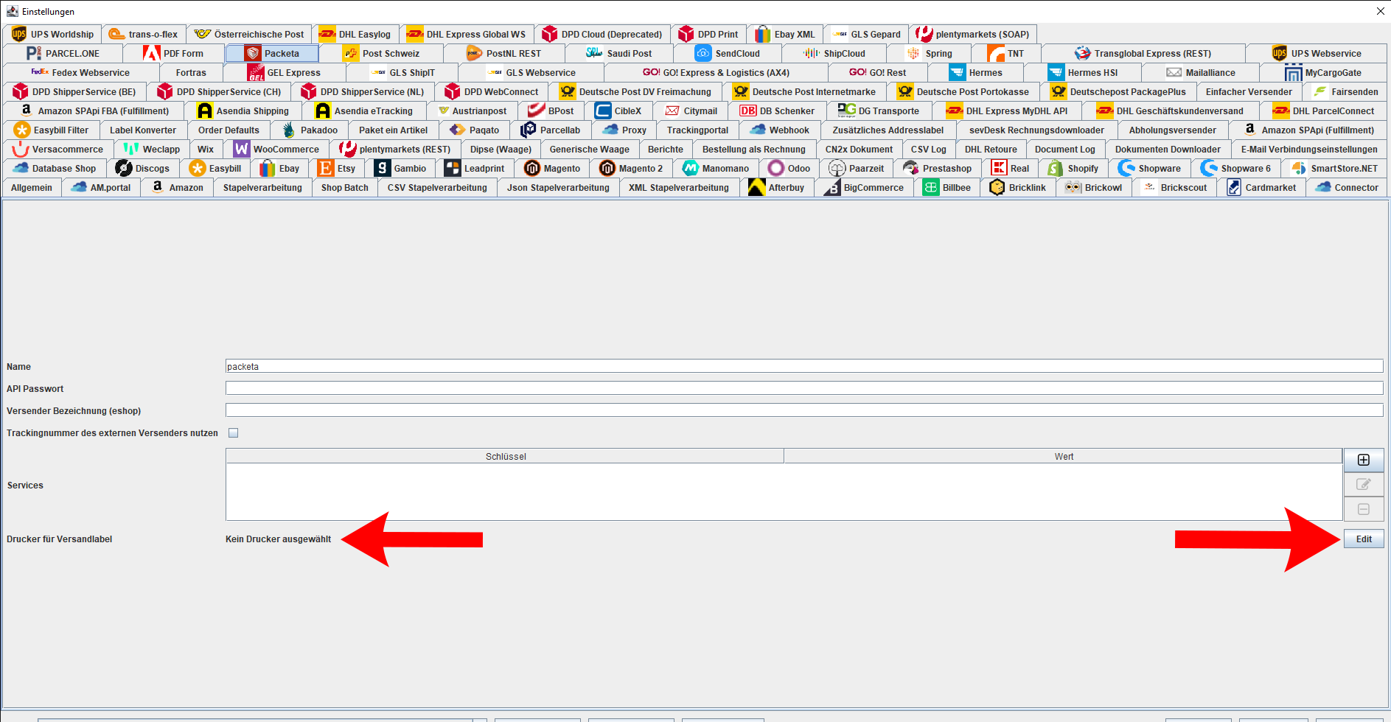Switch to the Allgemein tab

click(x=32, y=187)
